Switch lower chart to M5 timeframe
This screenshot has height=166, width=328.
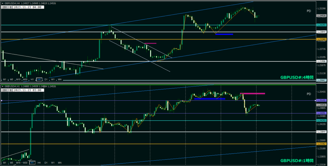coord(12,163)
